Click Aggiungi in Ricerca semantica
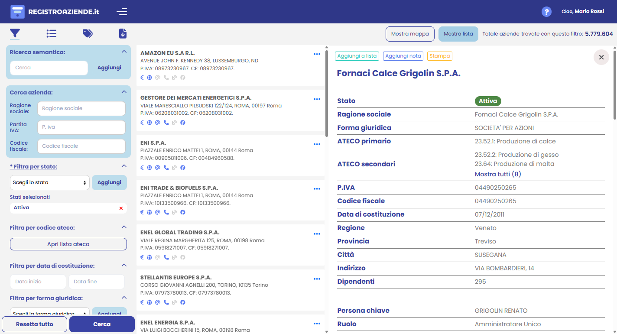 (109, 68)
